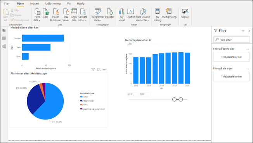Image resolution: width=253 pixels, height=143 pixels.
Task: Click the Filtre pane funnel icon
Action: [x=216, y=31]
